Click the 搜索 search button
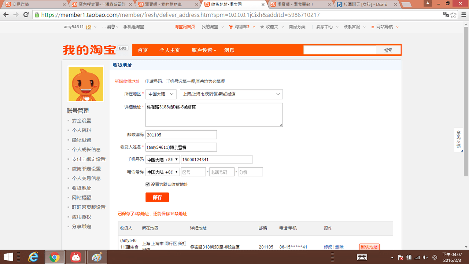The height and width of the screenshot is (264, 469). click(388, 50)
